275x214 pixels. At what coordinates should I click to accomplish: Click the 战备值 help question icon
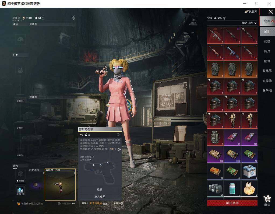coord(43,18)
